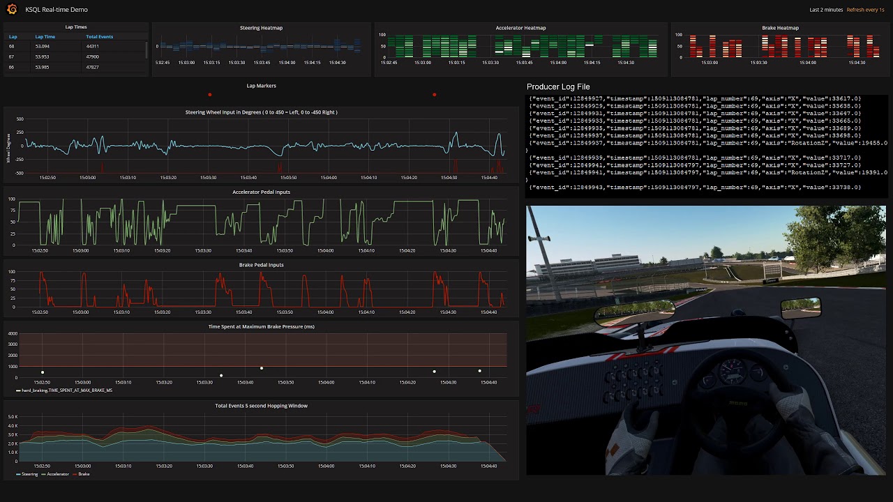Open Total Events 5 second Hopping Window title
893x502 pixels.
click(262, 406)
